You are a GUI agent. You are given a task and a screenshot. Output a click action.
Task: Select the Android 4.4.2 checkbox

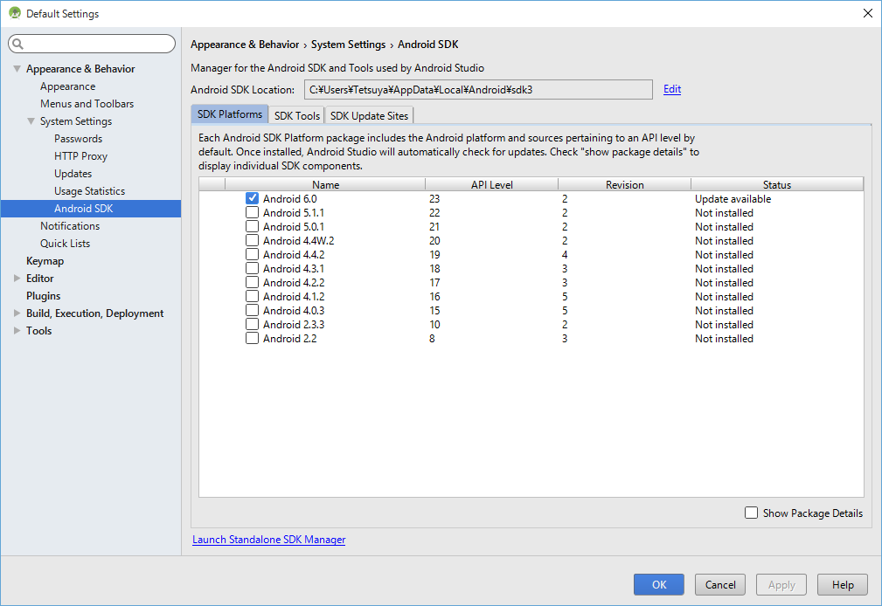(252, 255)
